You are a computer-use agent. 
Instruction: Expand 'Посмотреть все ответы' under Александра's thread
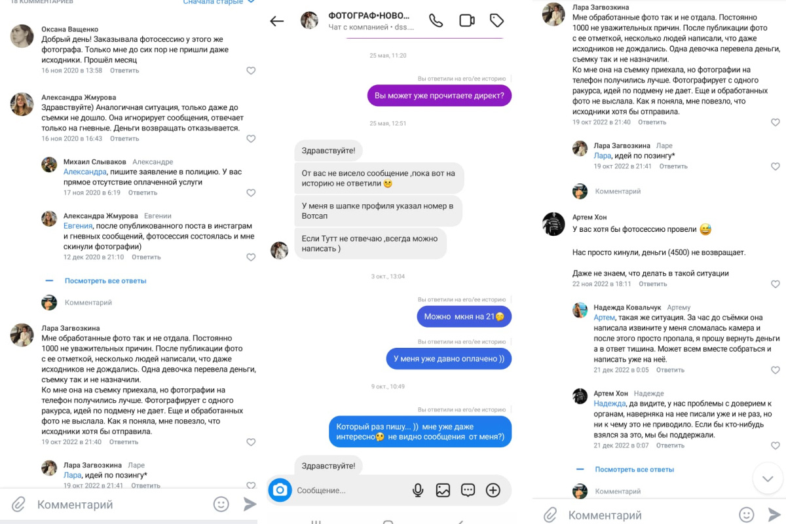105,280
